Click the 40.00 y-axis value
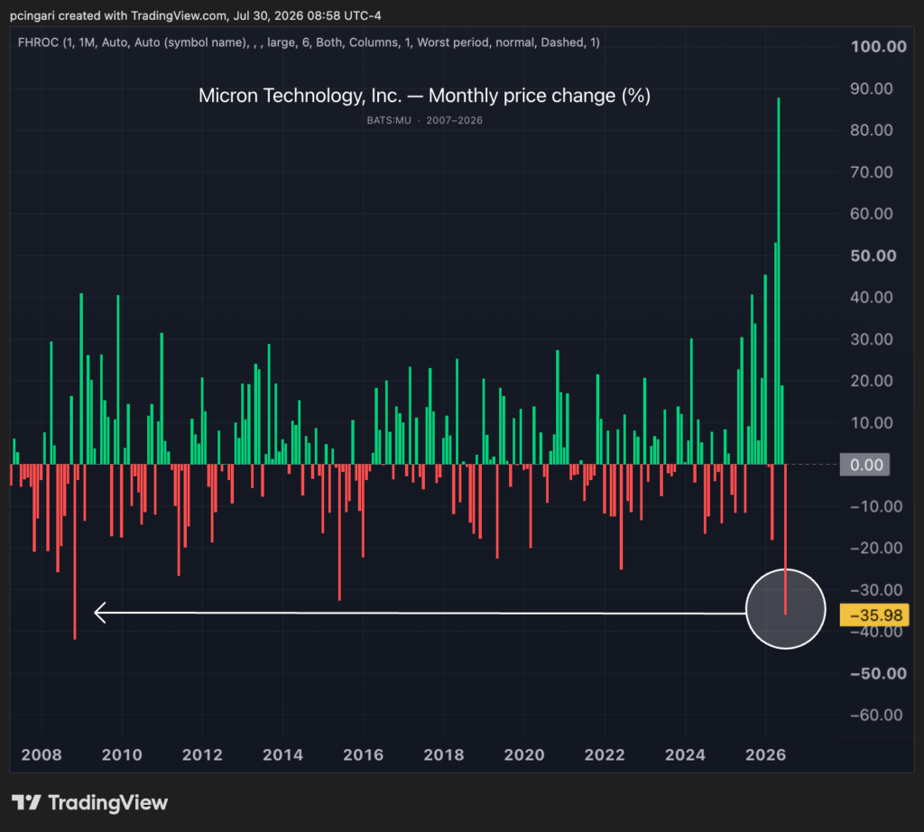Screen dimensions: 924x832 [871, 298]
